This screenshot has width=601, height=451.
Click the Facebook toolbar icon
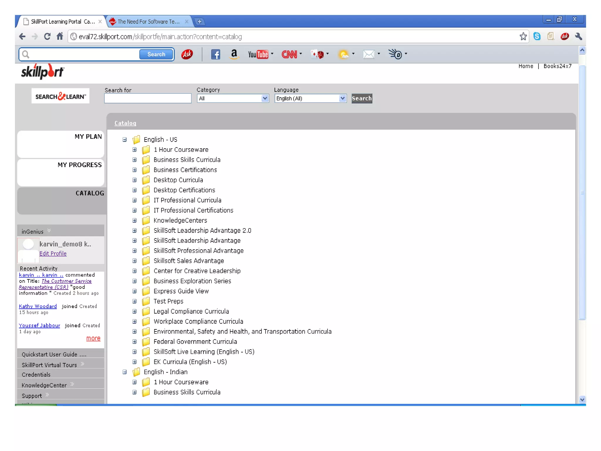(x=215, y=54)
